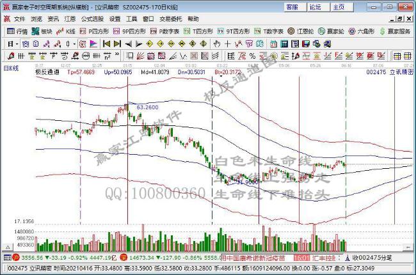Click the 主页 button in title bar
Screen dimensions: 416x275
[x=341, y=7]
